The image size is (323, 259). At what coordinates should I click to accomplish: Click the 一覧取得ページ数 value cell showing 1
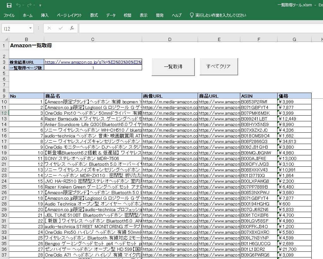pos(93,68)
